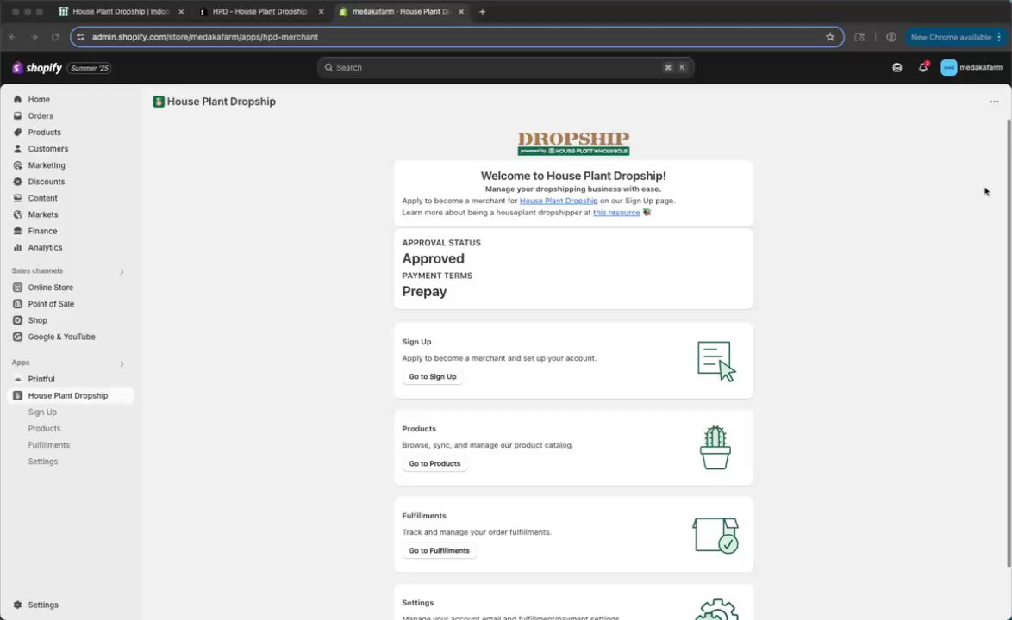Screen dimensions: 1012x620
Task: Click the Shopify search field
Action: 505,67
